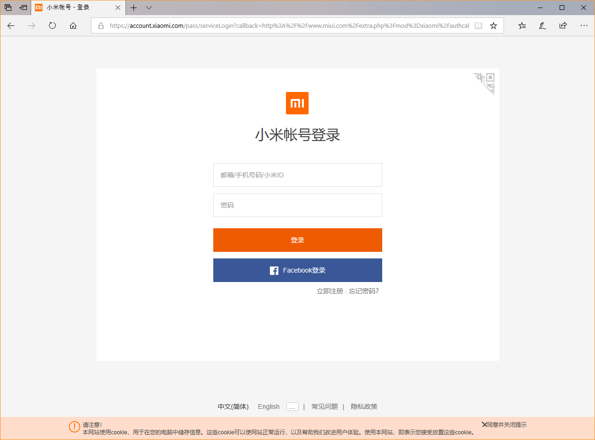
Task: Open the tabs you've set aside icon
Action: [x=8, y=8]
